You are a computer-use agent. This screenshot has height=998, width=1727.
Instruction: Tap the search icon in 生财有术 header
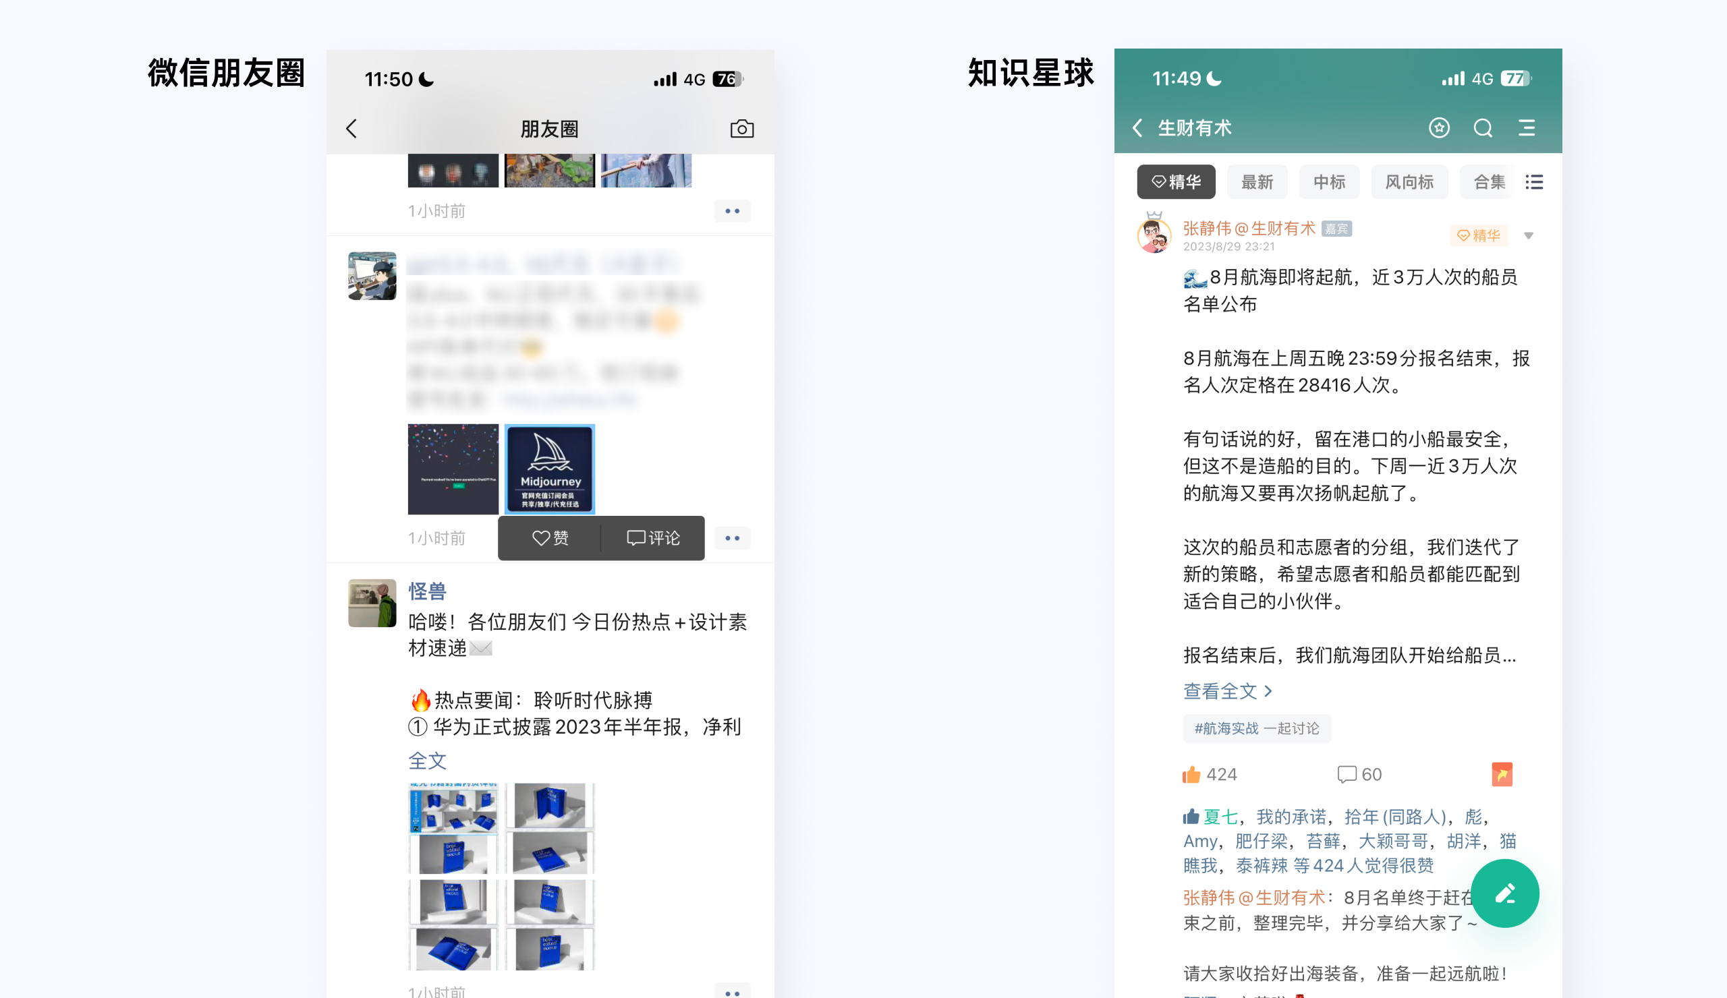point(1483,128)
